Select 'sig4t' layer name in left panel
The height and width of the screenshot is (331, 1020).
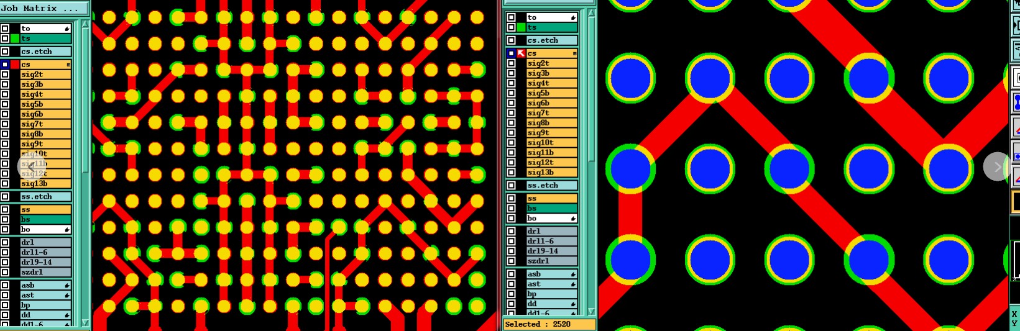click(45, 94)
